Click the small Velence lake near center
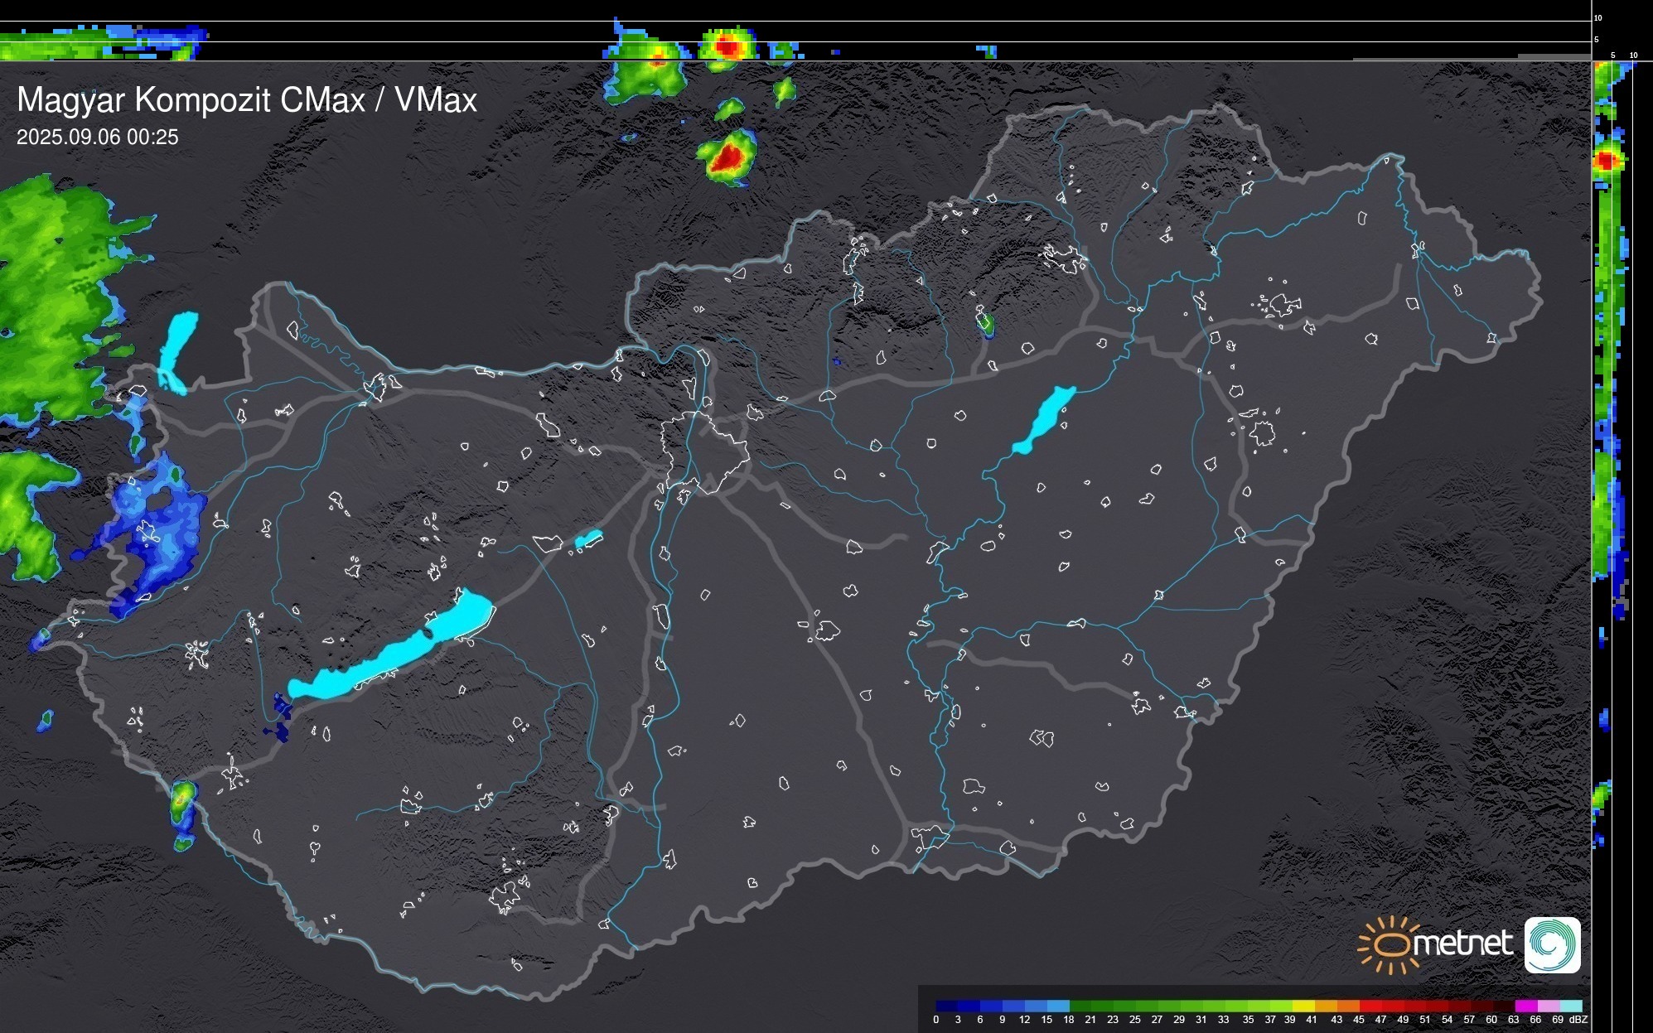1653x1033 pixels. [x=588, y=539]
